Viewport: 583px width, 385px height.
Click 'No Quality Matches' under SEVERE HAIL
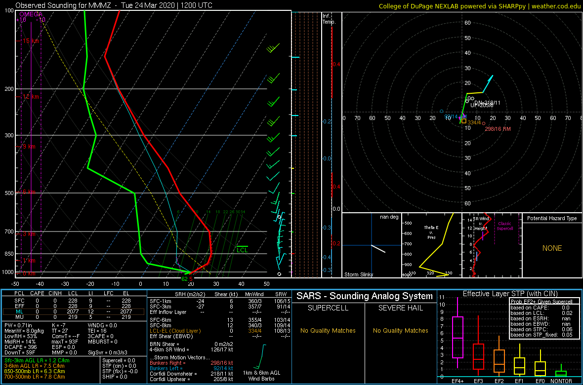coord(401,330)
